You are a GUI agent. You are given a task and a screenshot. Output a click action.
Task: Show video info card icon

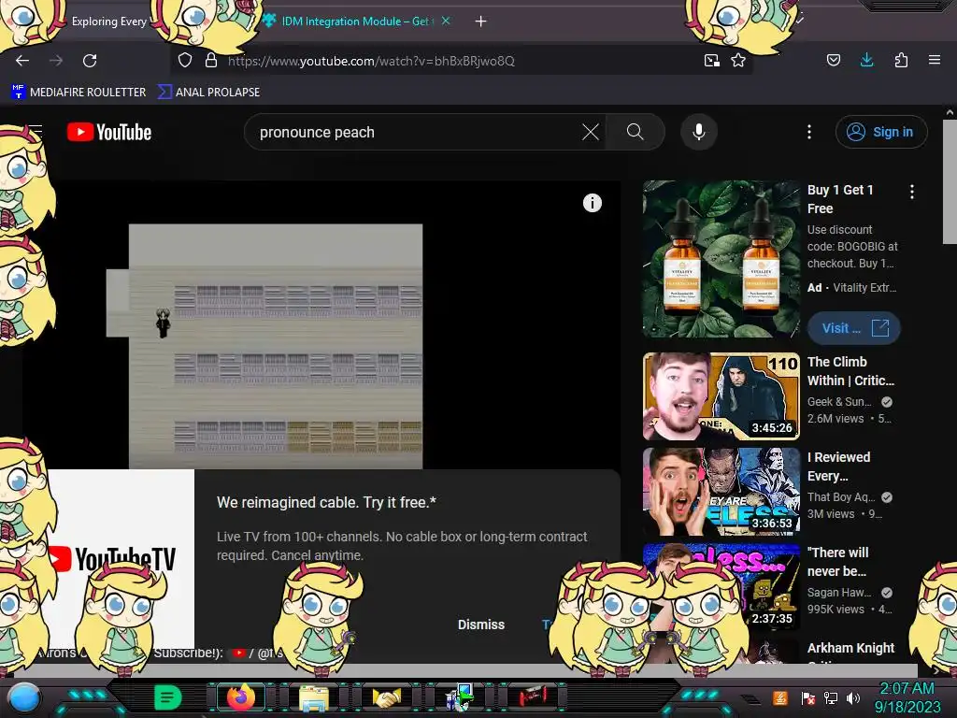point(592,203)
